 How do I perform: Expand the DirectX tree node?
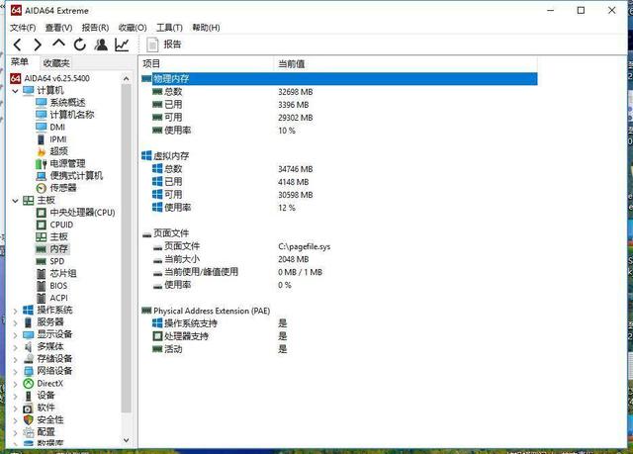[15, 384]
